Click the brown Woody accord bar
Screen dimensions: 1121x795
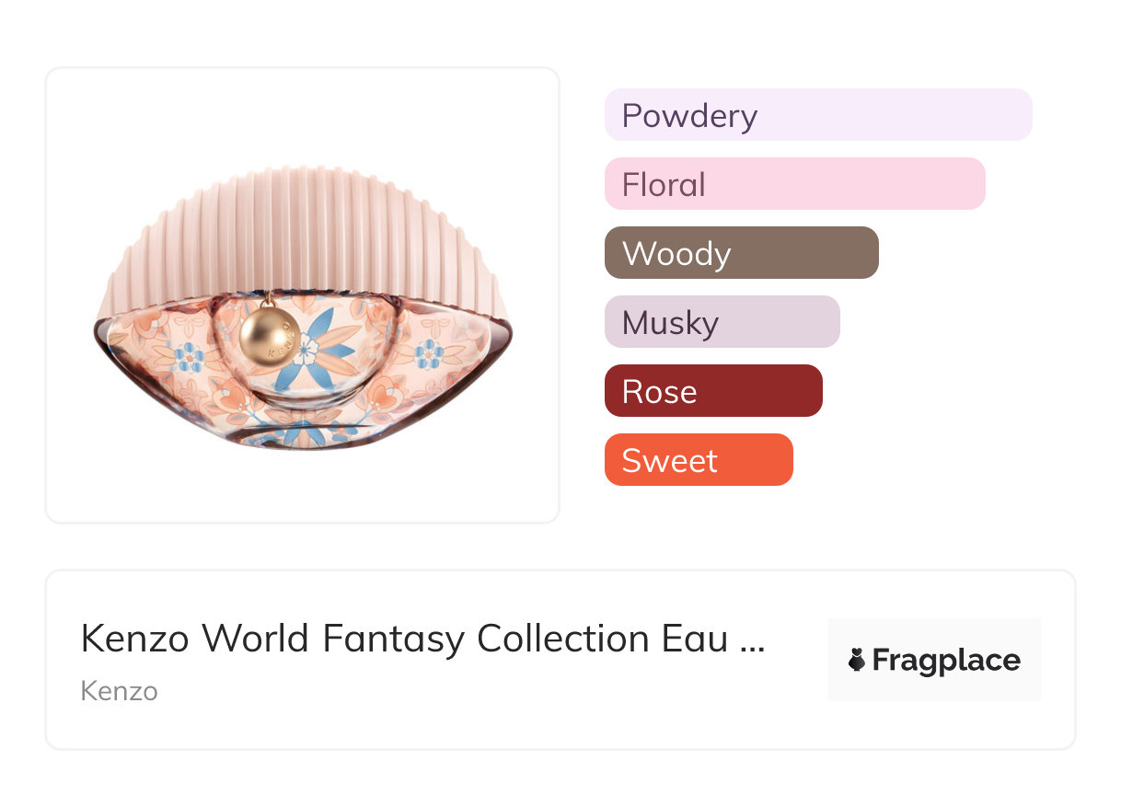tap(741, 253)
